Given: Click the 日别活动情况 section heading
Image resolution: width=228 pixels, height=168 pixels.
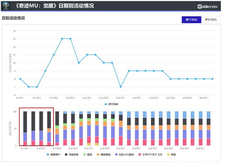Looking at the screenshot, I should pyautogui.click(x=13, y=18).
